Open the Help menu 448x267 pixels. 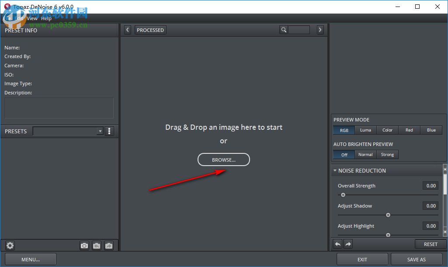(46, 18)
